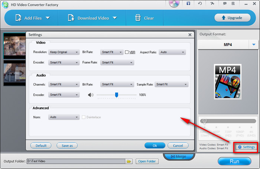Click the Clear trash icon
Viewport: 260px width, 169px height.
pos(138,18)
